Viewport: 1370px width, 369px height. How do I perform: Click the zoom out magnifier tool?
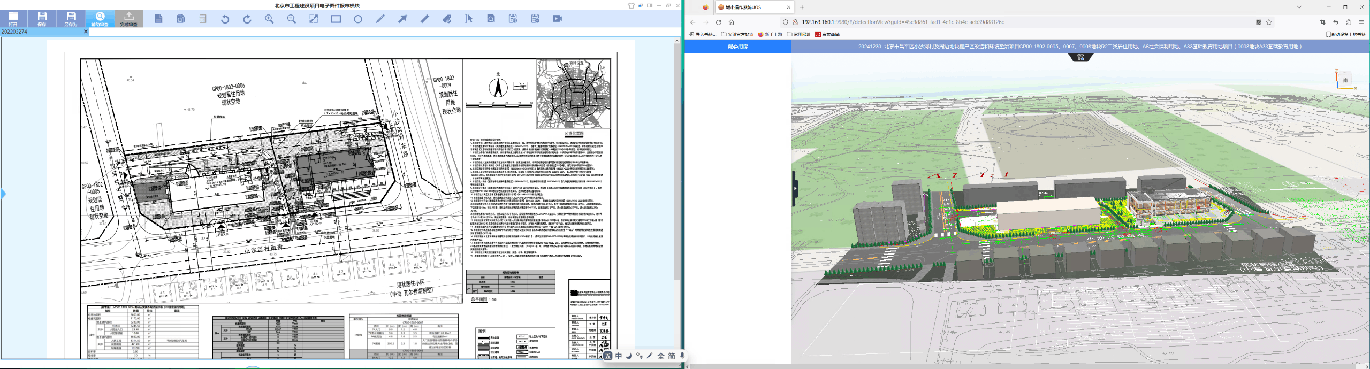pyautogui.click(x=291, y=19)
